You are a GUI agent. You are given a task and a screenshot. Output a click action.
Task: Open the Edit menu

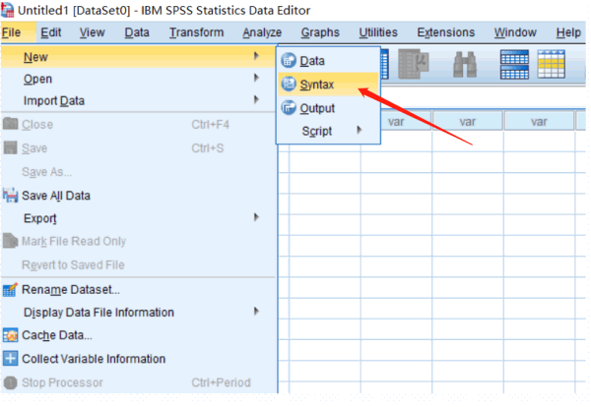tap(51, 32)
